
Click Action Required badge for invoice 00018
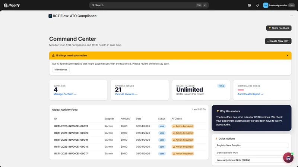pos(183,147)
